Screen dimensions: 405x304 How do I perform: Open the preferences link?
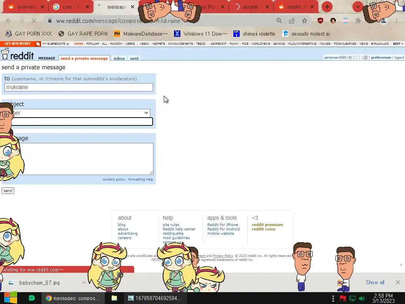point(381,57)
